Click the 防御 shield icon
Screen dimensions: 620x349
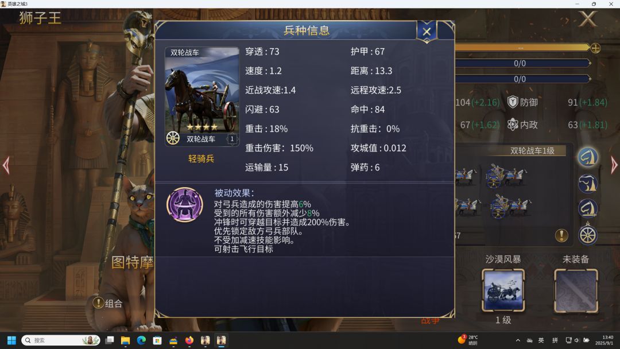(513, 102)
